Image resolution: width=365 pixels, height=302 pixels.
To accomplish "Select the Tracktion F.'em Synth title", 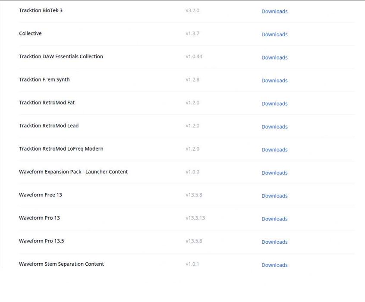I will pos(44,79).
